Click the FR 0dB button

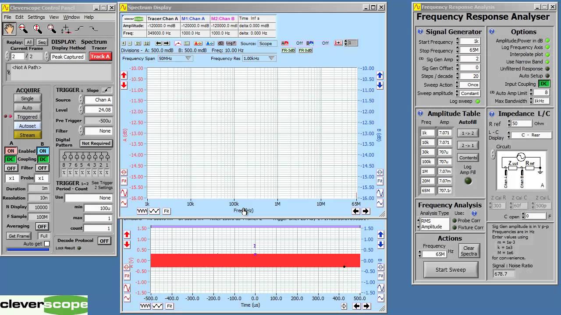(305, 50)
